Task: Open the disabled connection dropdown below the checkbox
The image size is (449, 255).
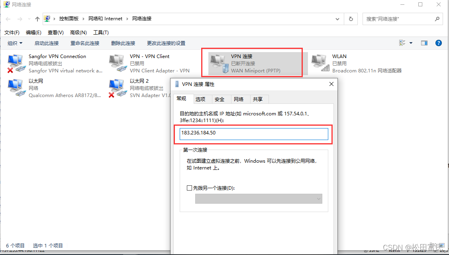Action: tap(259, 199)
